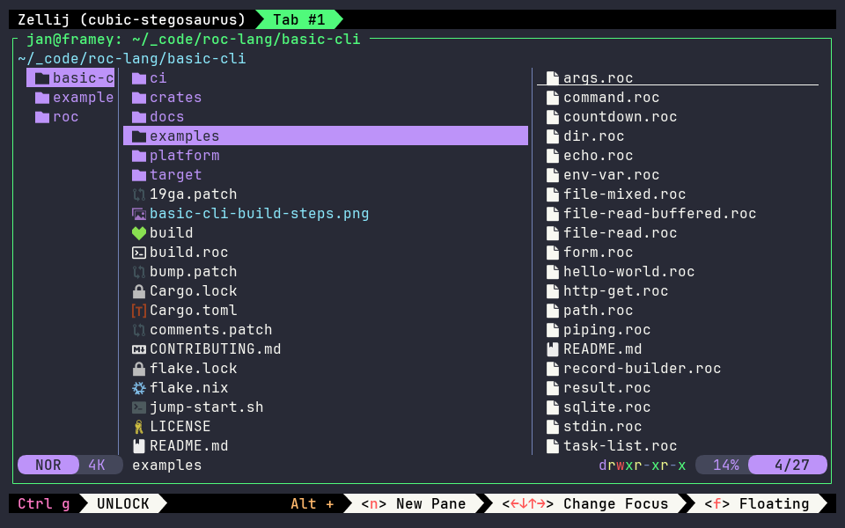Click the Floating pane shortcut hint
845x528 pixels.
click(757, 503)
